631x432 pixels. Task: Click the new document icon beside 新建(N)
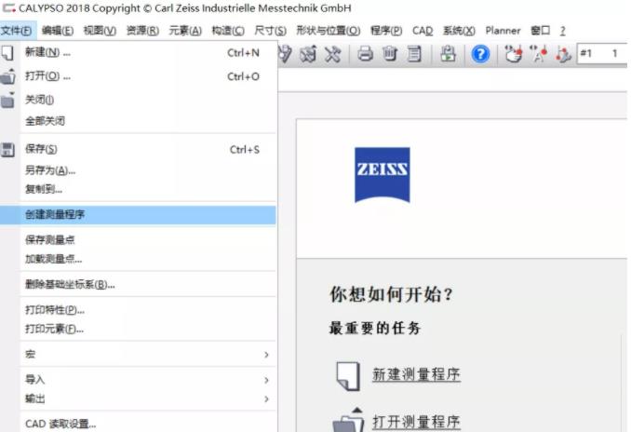tap(7, 53)
